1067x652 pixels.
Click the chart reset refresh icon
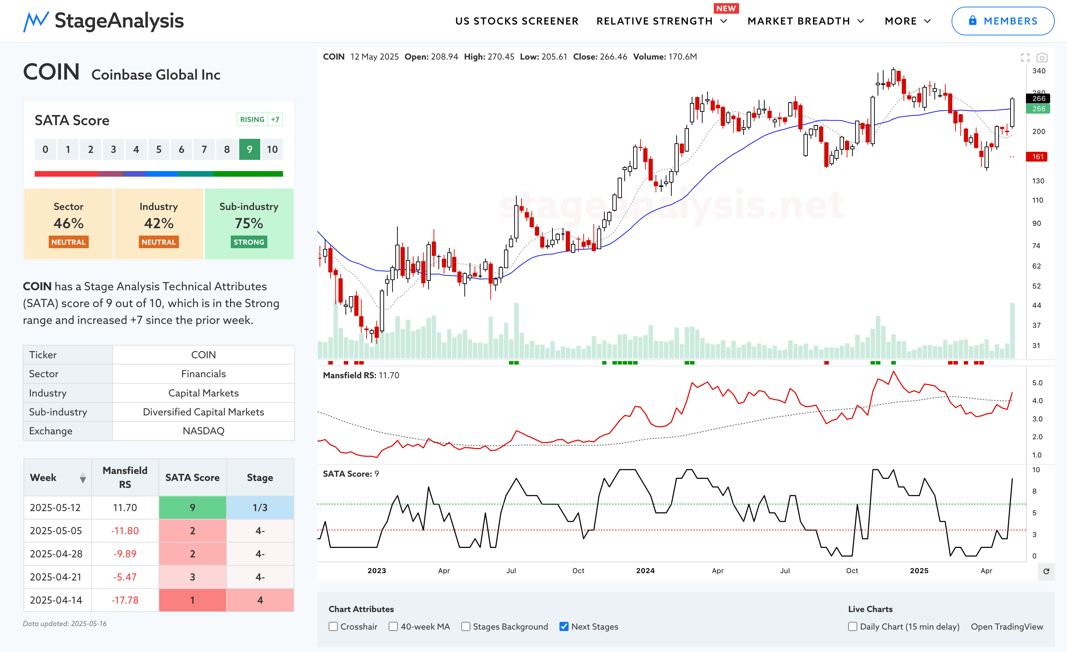(x=1046, y=571)
